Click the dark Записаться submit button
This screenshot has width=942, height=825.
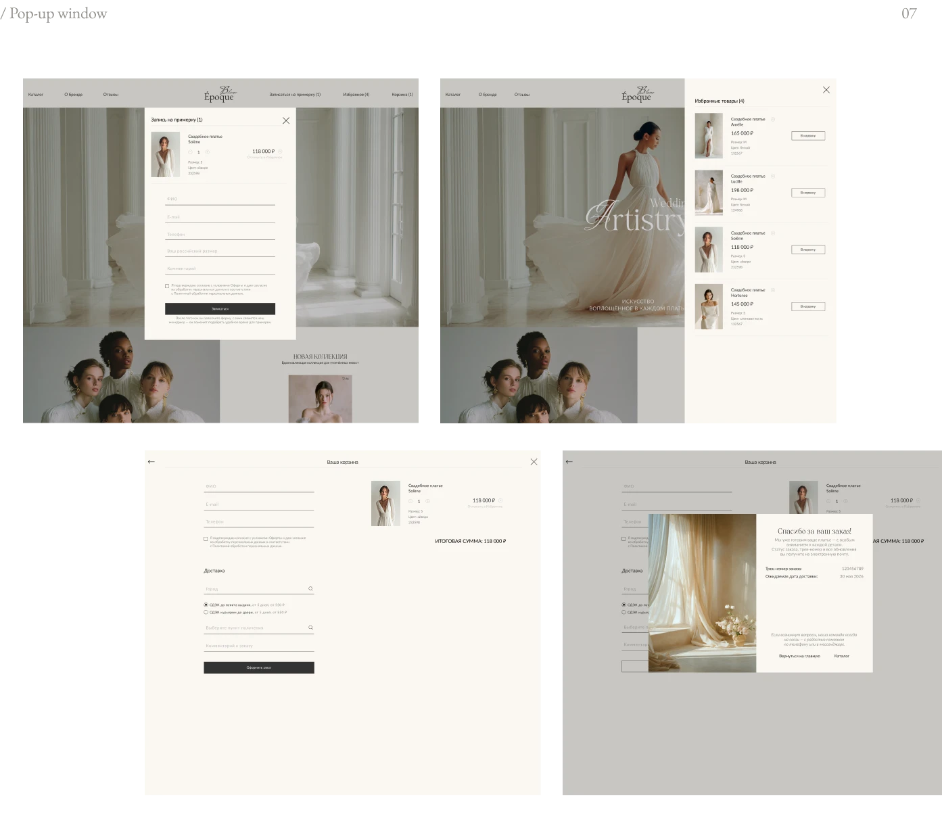220,308
